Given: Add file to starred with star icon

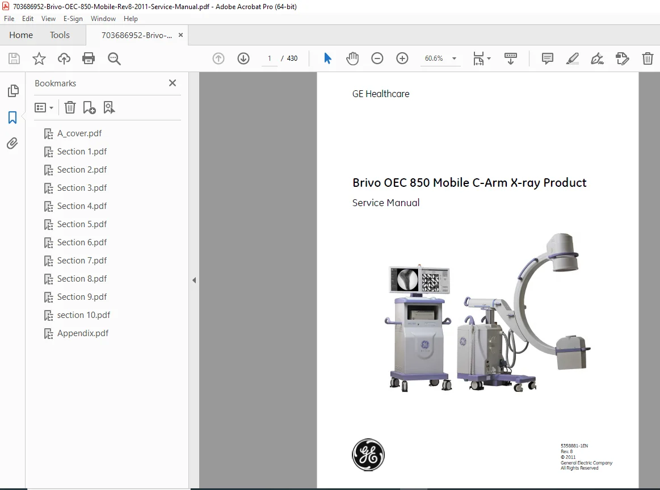Looking at the screenshot, I should (x=39, y=58).
